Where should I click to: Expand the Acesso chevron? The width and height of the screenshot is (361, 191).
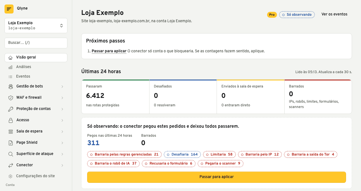(x=62, y=120)
